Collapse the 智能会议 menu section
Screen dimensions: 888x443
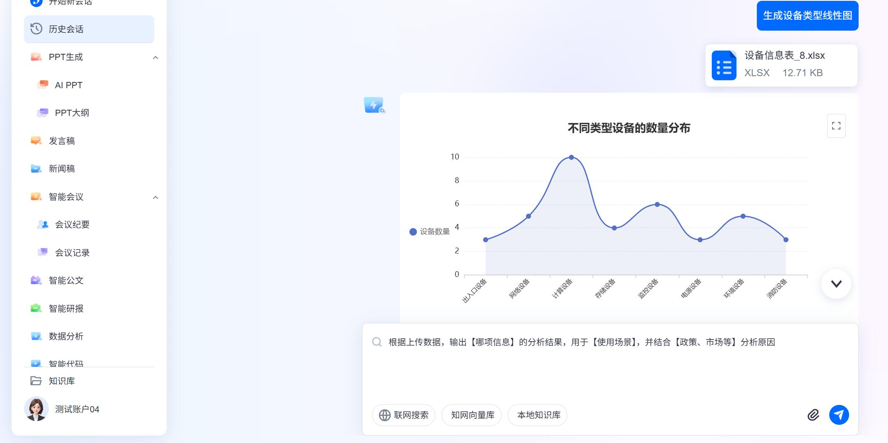pos(156,197)
